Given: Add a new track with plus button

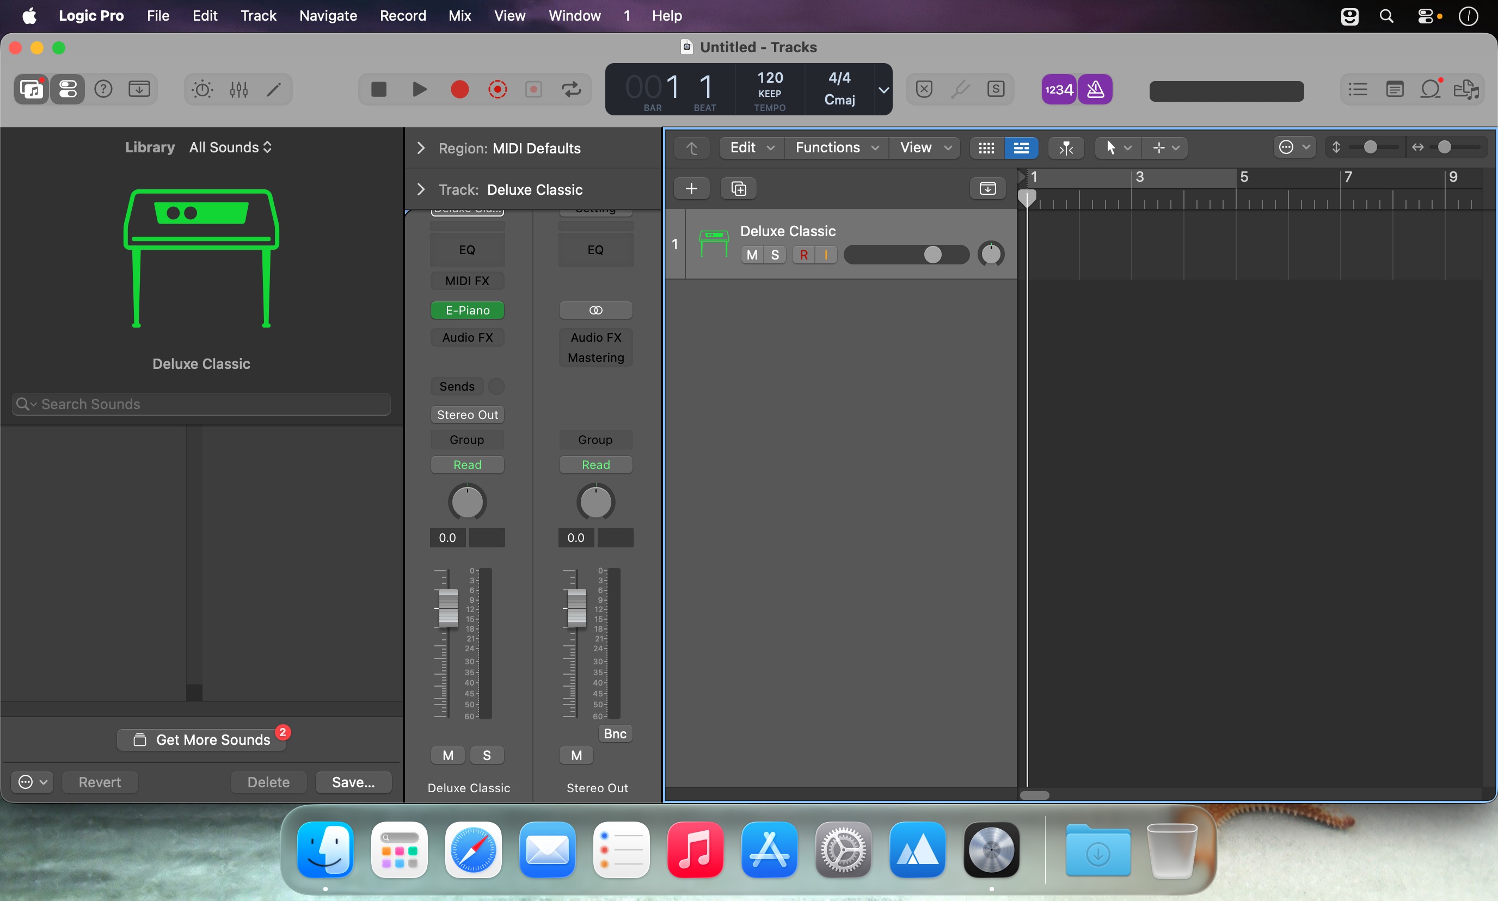Looking at the screenshot, I should [691, 189].
